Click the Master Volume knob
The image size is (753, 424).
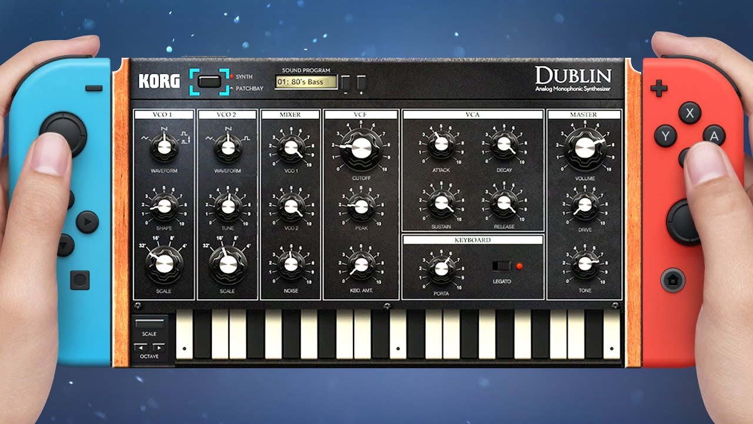tap(584, 148)
